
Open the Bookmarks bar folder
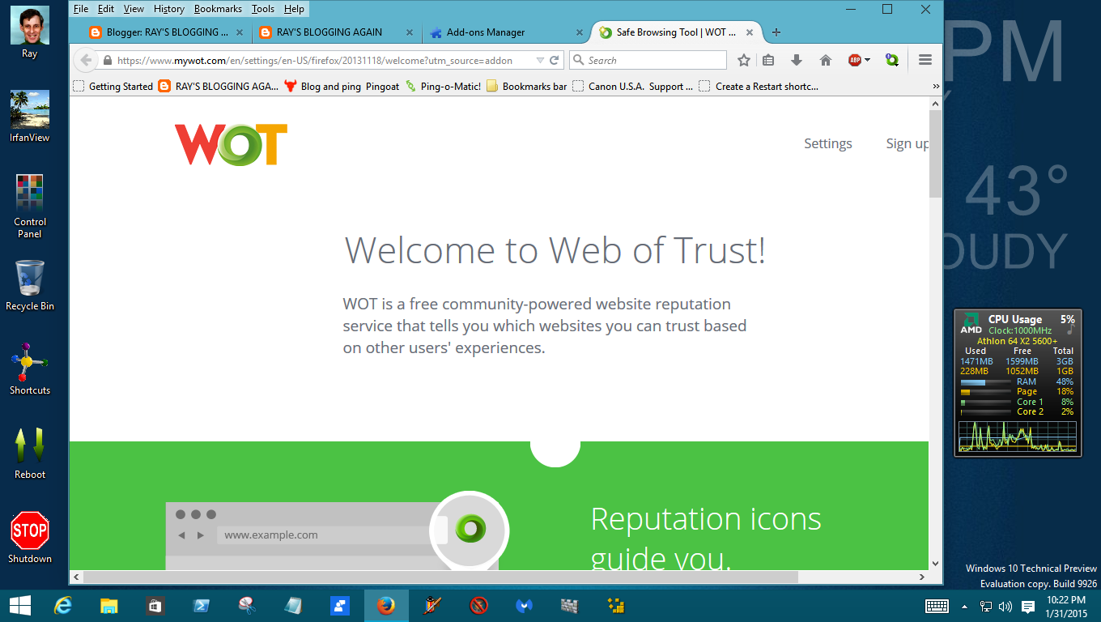(x=526, y=86)
